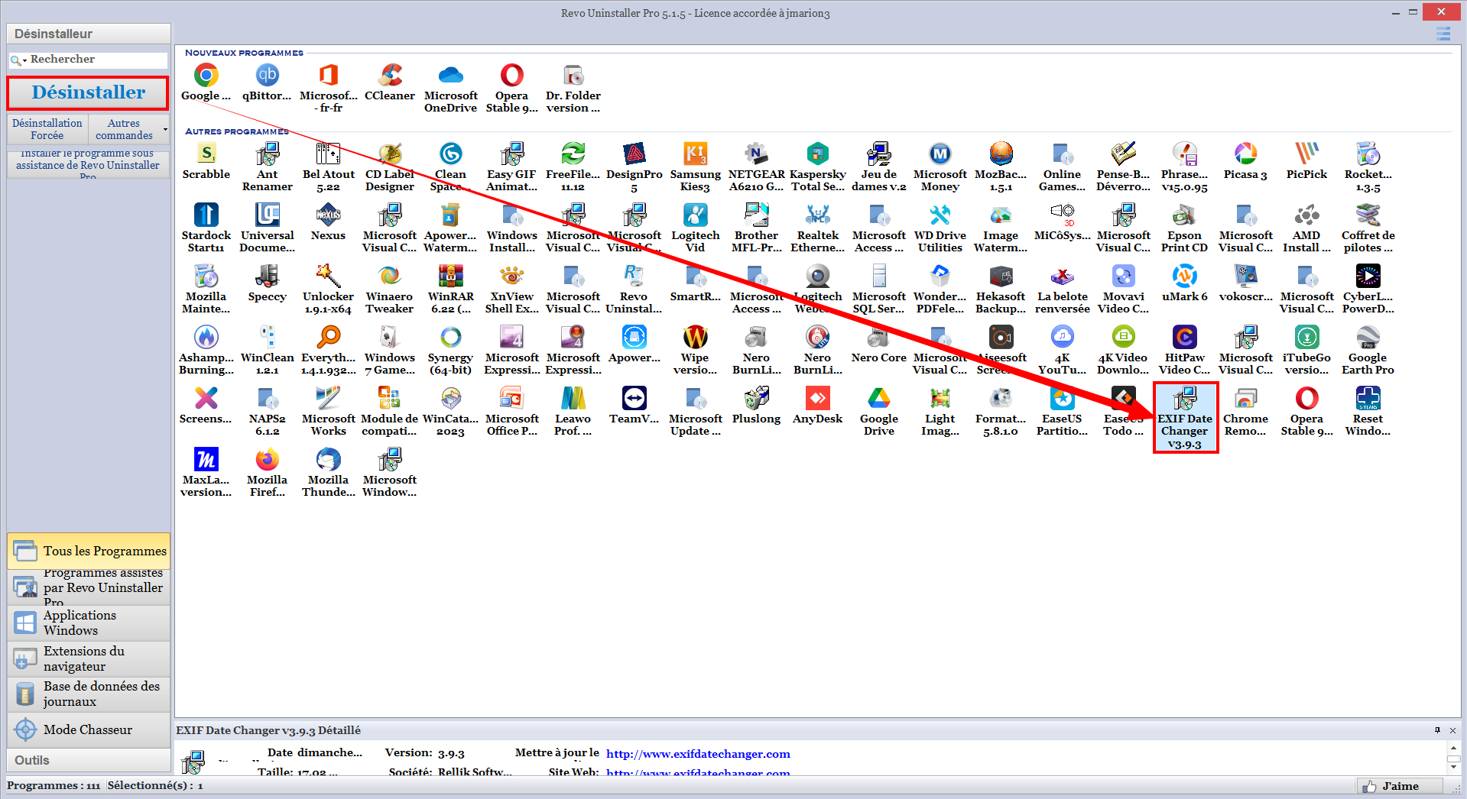Activate the Mode Chasseur option
The width and height of the screenshot is (1467, 799).
point(89,729)
